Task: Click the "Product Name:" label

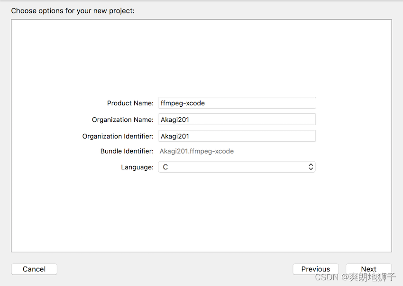Action: [x=130, y=103]
